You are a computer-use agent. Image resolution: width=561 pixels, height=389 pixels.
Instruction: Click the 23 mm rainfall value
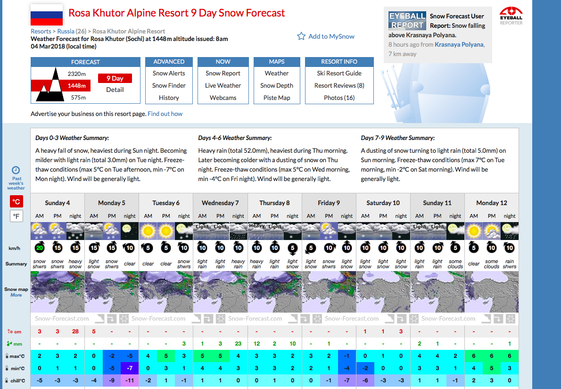(238, 344)
